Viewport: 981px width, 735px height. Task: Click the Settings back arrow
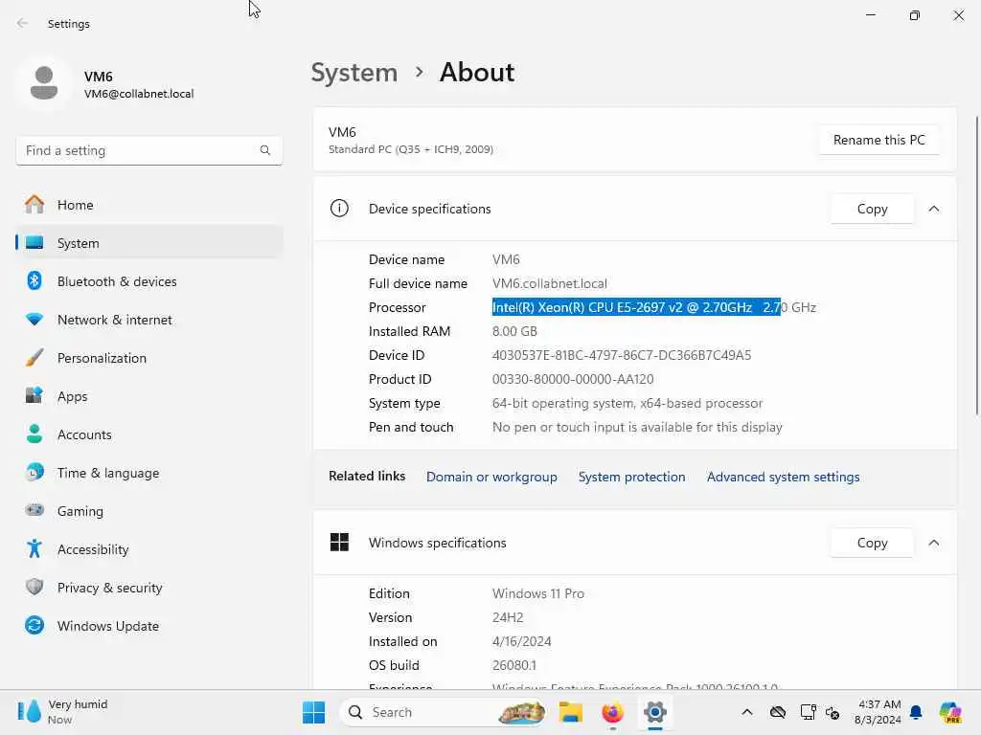(23, 23)
